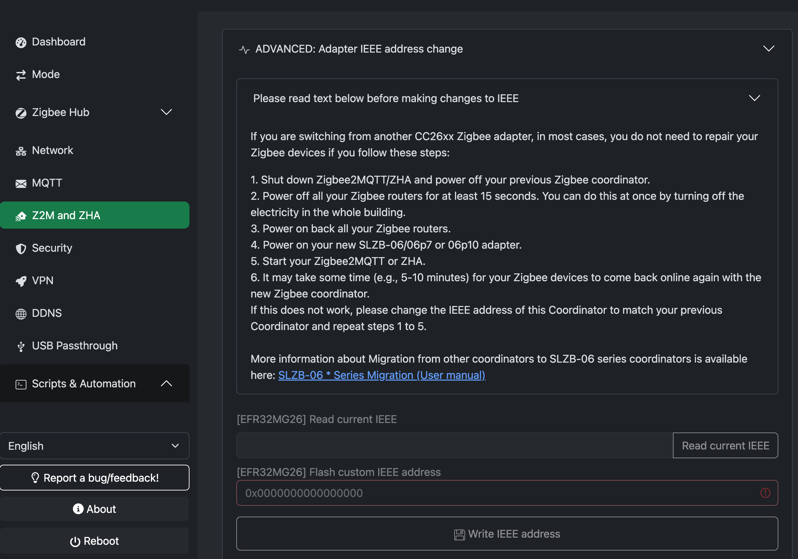This screenshot has width=798, height=559.
Task: Open the SLZB-06 Series Migration user manual link
Action: click(382, 375)
